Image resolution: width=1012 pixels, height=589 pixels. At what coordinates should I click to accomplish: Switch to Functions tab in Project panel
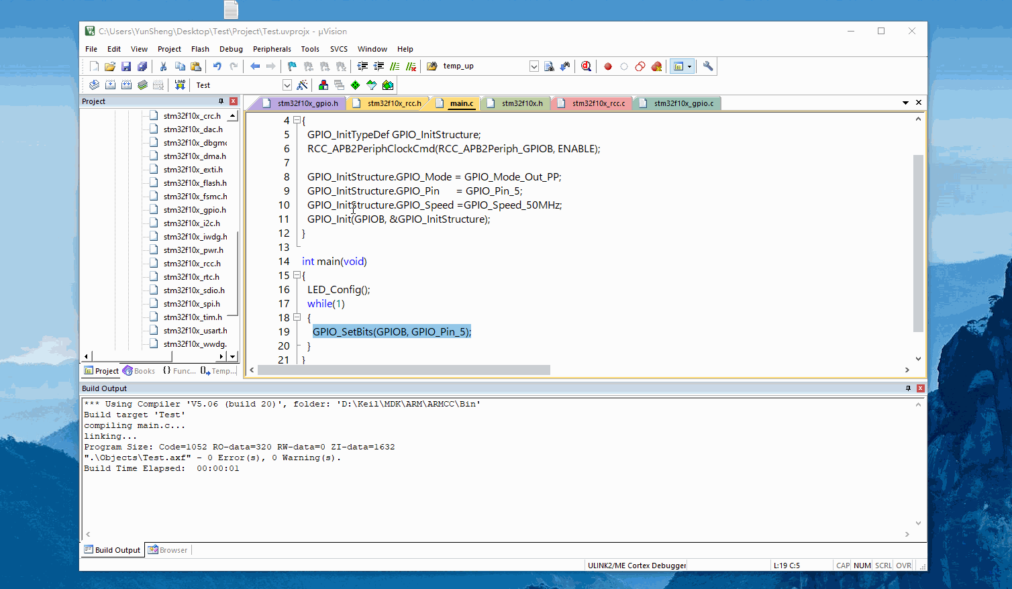point(179,371)
